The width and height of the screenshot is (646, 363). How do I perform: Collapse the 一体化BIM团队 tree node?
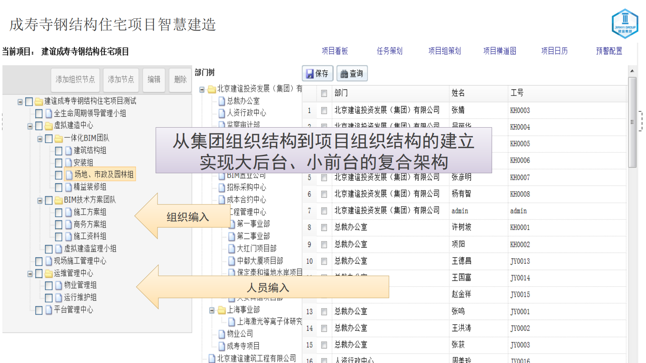(40, 139)
